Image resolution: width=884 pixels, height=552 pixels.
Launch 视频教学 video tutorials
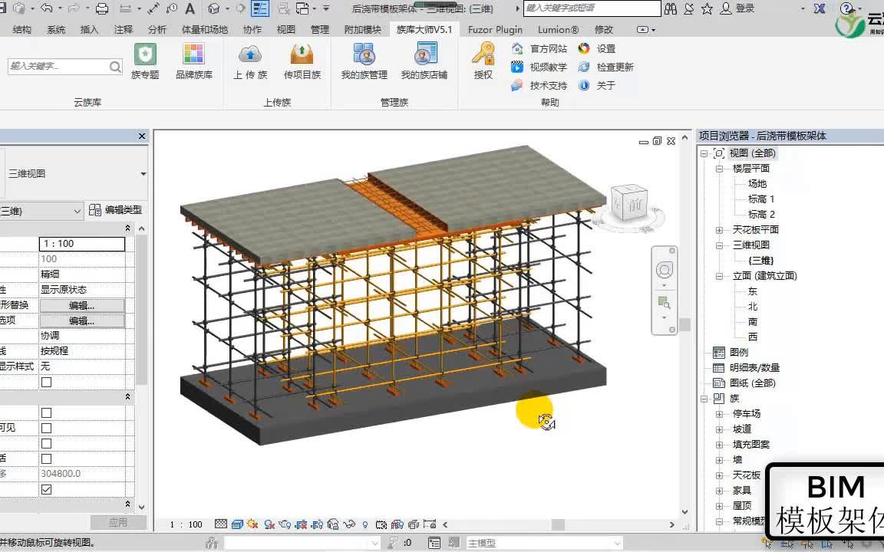548,67
